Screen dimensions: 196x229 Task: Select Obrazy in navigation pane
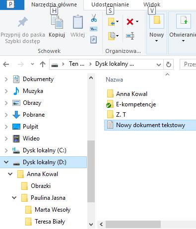click(x=32, y=103)
